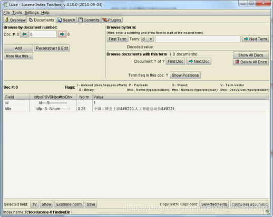
Task: Select the title field row
Action: [136, 109]
